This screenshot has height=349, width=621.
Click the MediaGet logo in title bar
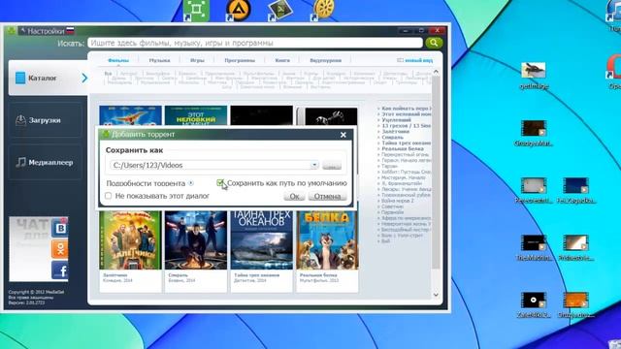12,31
